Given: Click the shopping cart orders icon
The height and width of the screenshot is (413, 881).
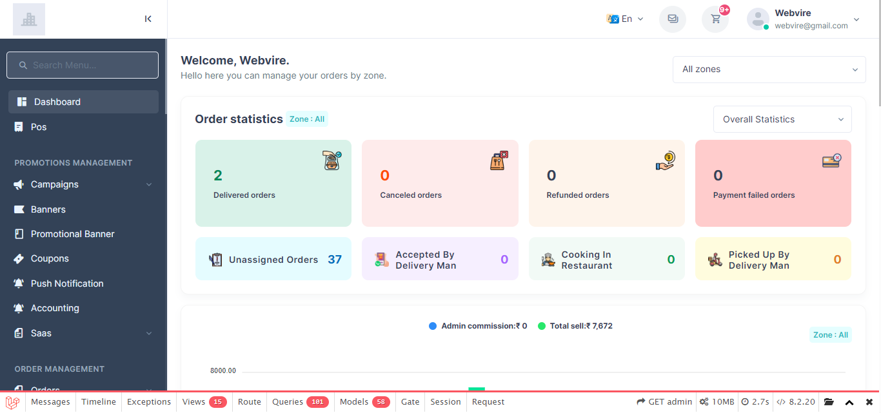Looking at the screenshot, I should pyautogui.click(x=715, y=19).
